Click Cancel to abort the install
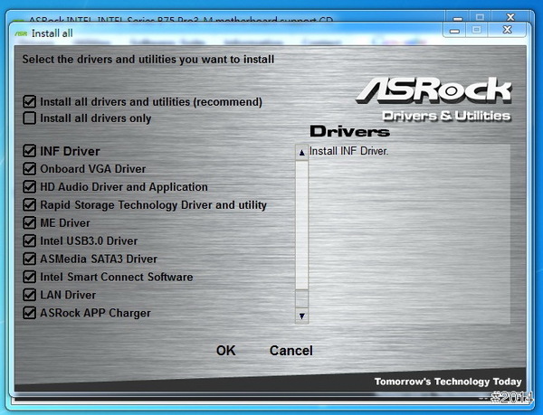Viewport: 543px width, 415px height. pos(291,351)
